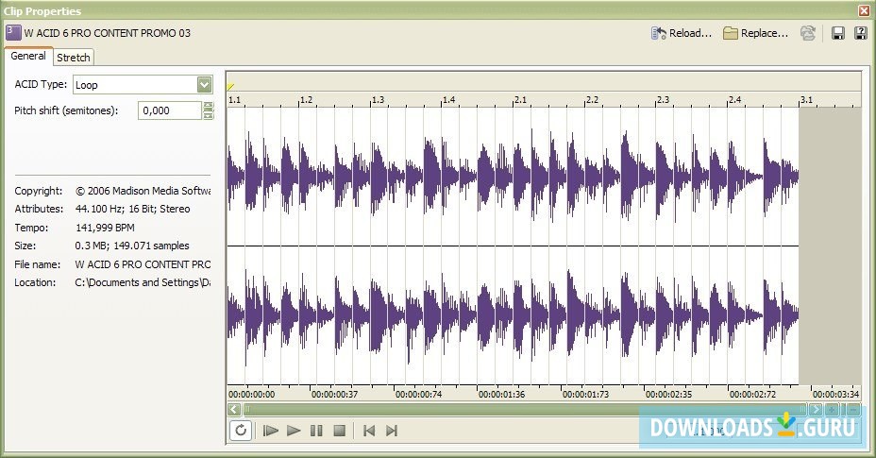The width and height of the screenshot is (876, 458).
Task: Click the Attributes value 44.100 Hz; 16 Bit; Stereo
Action: click(x=132, y=209)
